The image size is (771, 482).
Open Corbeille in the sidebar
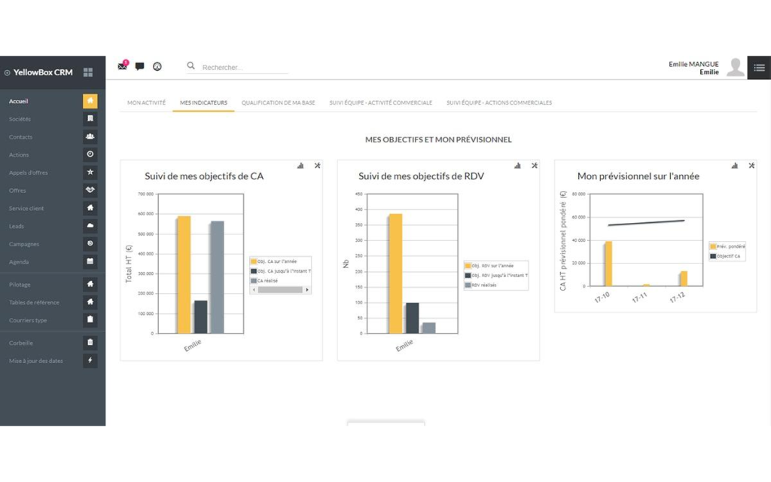(x=20, y=343)
